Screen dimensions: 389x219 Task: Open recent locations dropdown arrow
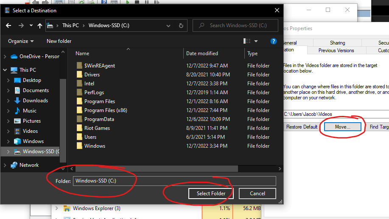(x=31, y=25)
